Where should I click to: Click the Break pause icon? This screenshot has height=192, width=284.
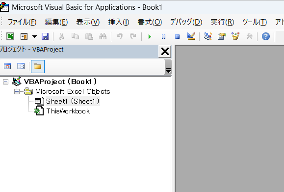coord(163,37)
